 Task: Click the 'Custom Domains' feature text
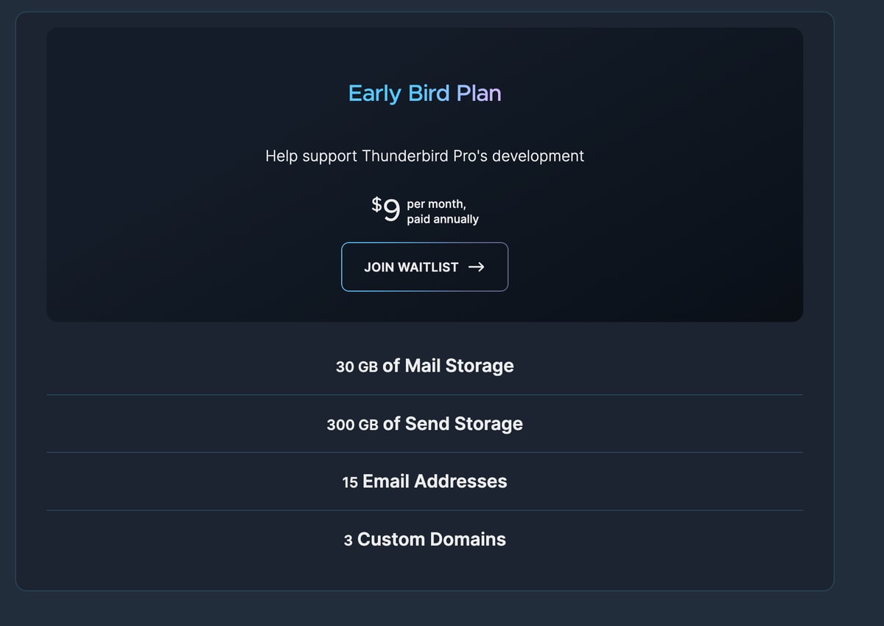(432, 540)
